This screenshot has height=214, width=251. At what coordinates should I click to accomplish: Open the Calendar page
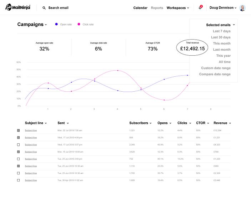click(140, 8)
